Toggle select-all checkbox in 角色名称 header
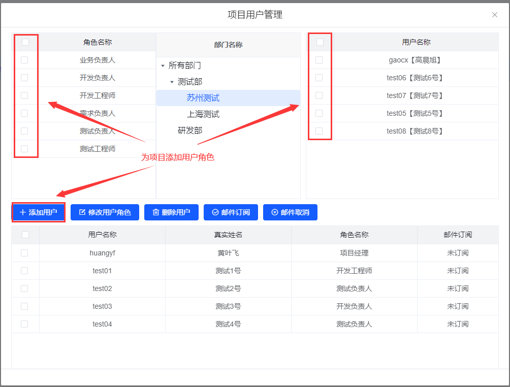The width and height of the screenshot is (510, 387). coord(25,42)
